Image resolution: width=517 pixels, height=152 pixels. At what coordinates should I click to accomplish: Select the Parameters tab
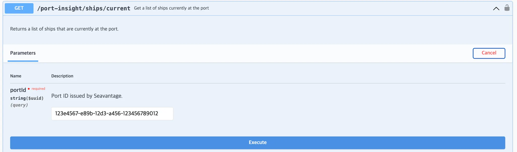[23, 53]
